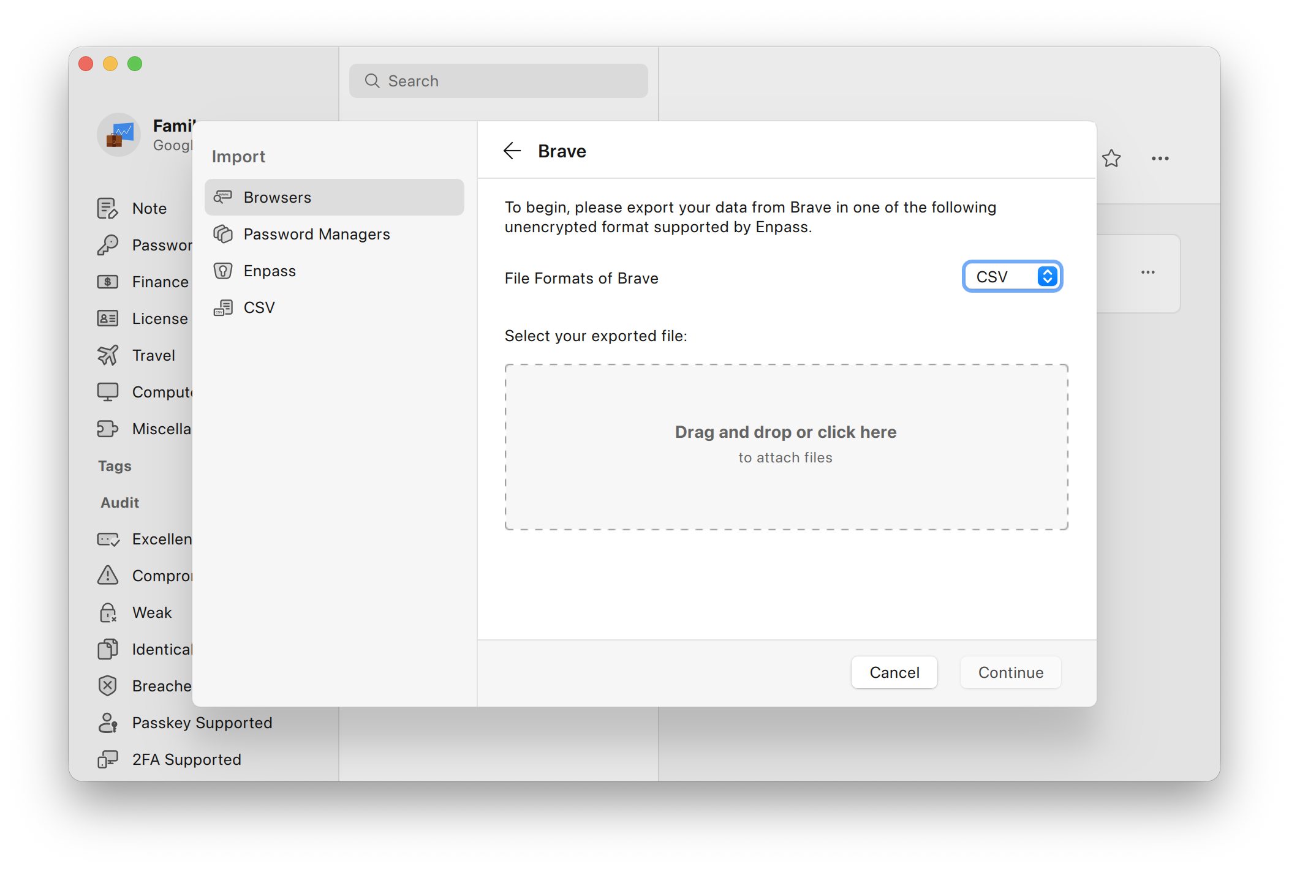Open the Identical passwords icon
The width and height of the screenshot is (1289, 872).
pos(108,649)
